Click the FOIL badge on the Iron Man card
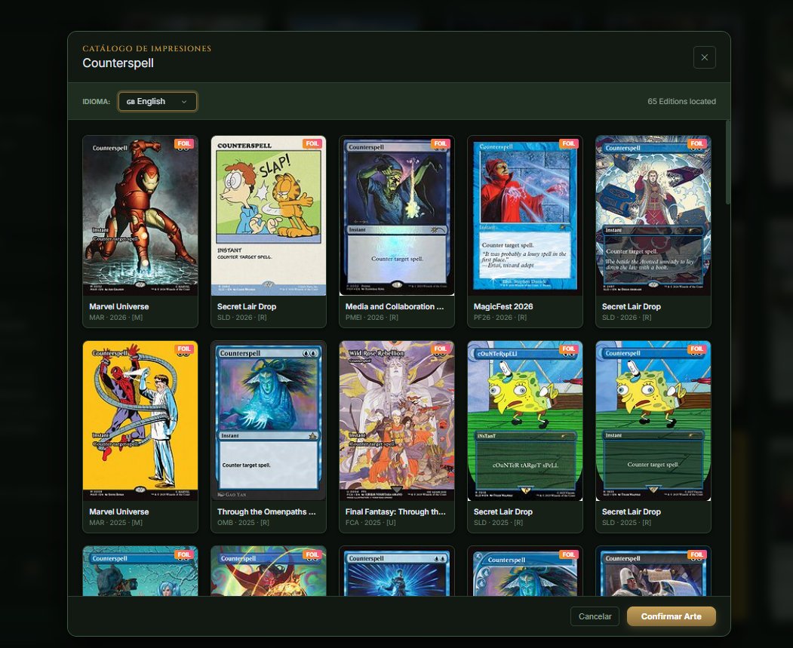 coord(184,143)
